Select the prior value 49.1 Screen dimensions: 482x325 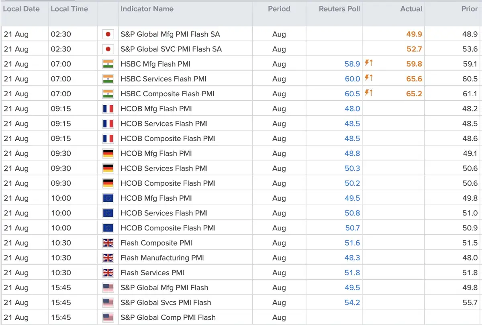point(470,153)
